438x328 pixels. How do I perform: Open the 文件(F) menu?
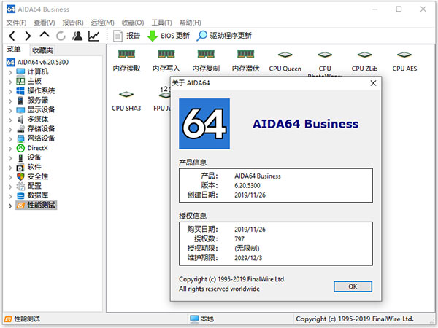[x=16, y=23]
